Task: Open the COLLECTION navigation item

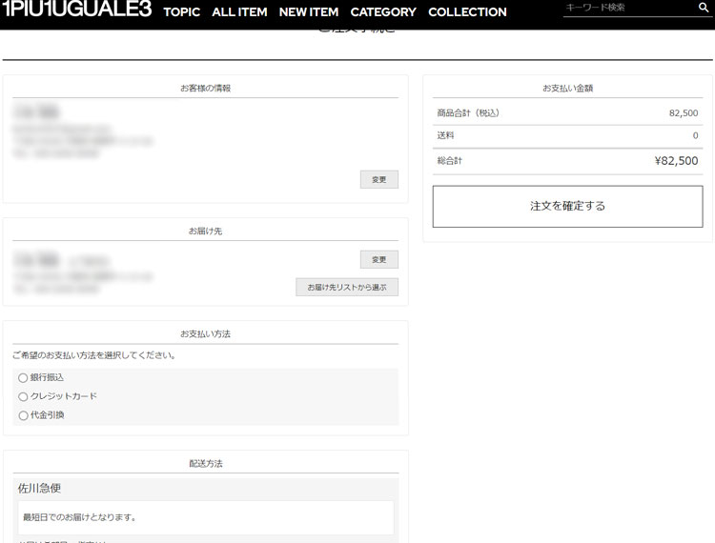Action: pyautogui.click(x=467, y=12)
